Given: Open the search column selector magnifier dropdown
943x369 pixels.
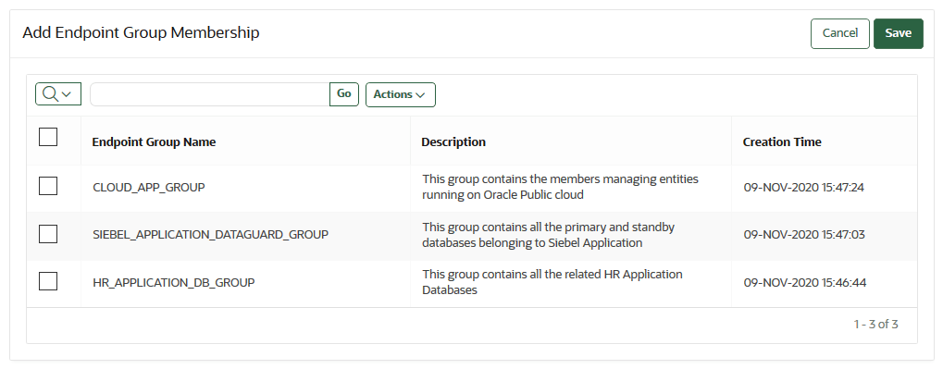Looking at the screenshot, I should 58,94.
